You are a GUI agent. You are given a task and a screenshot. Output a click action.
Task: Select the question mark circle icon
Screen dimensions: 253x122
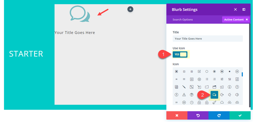[x=191, y=95]
